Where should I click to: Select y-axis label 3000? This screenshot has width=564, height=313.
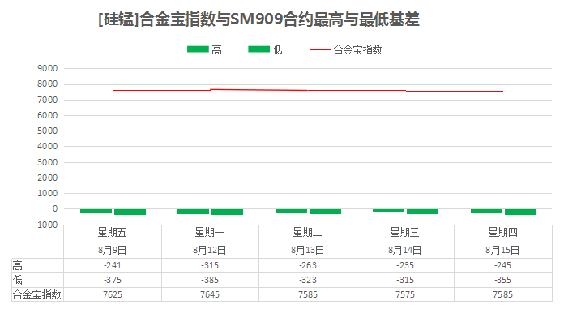[x=48, y=162]
